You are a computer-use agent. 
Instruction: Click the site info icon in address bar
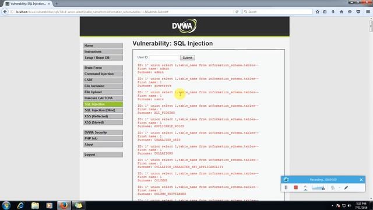tap(12, 12)
